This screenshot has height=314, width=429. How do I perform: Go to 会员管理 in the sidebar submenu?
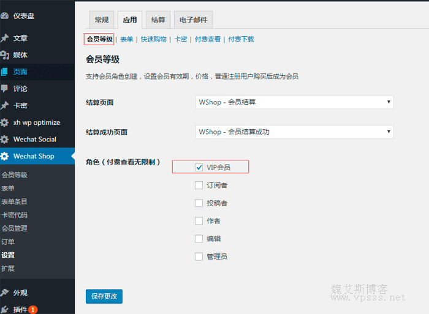14,228
